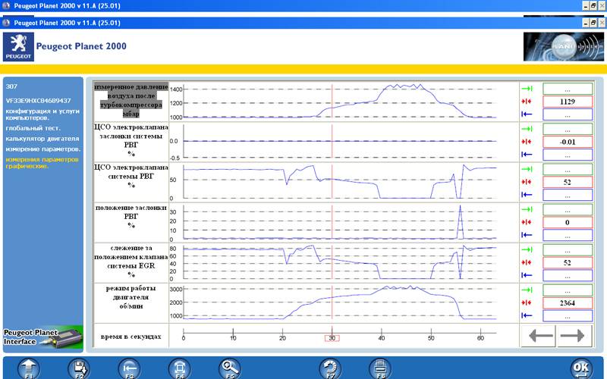Click the red cursor value field showing 1129
The height and width of the screenshot is (379, 607).
coord(567,102)
